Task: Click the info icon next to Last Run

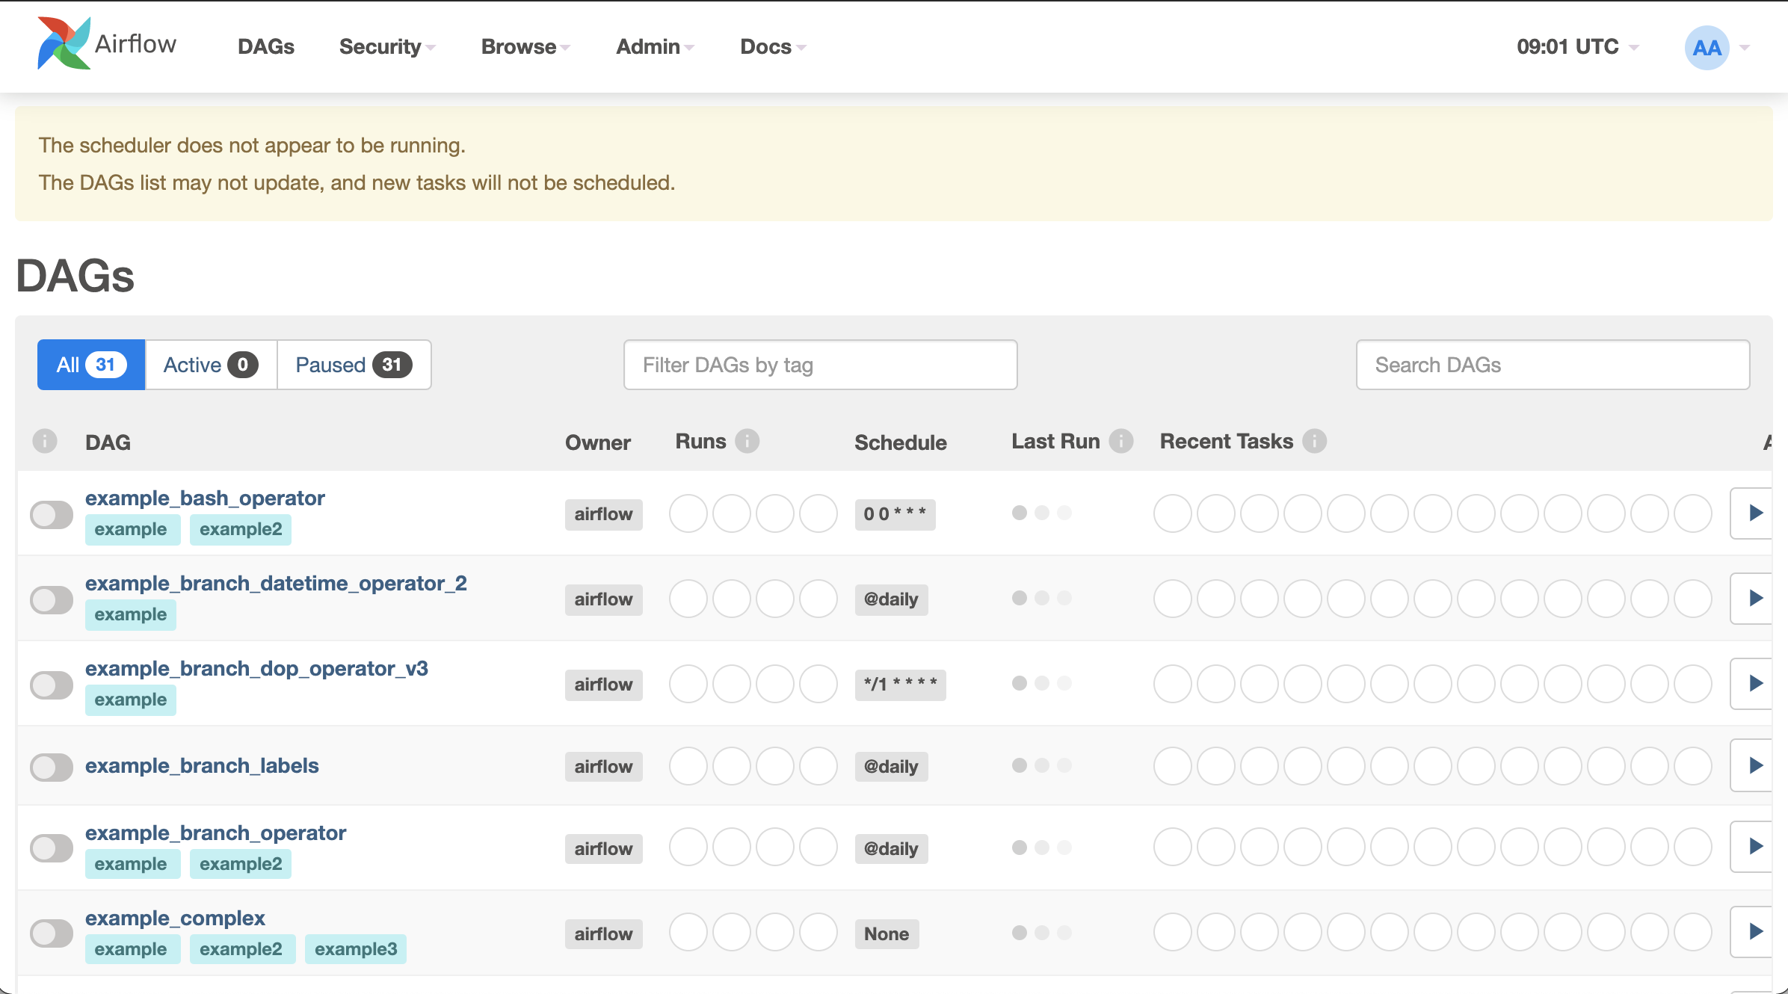Action: click(x=1120, y=441)
